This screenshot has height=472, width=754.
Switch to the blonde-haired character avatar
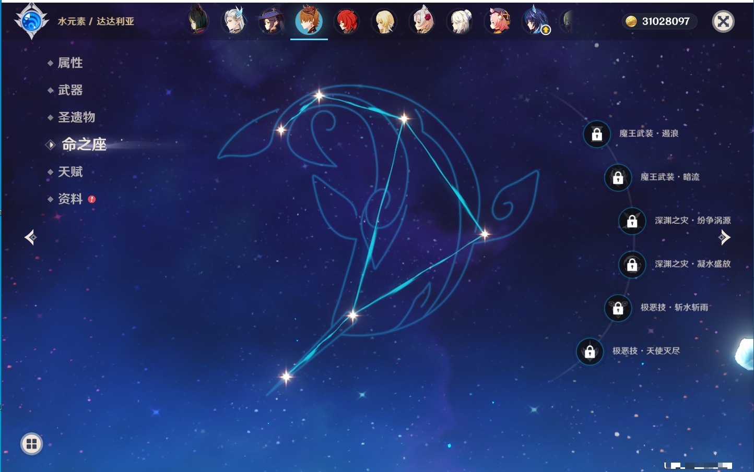384,21
